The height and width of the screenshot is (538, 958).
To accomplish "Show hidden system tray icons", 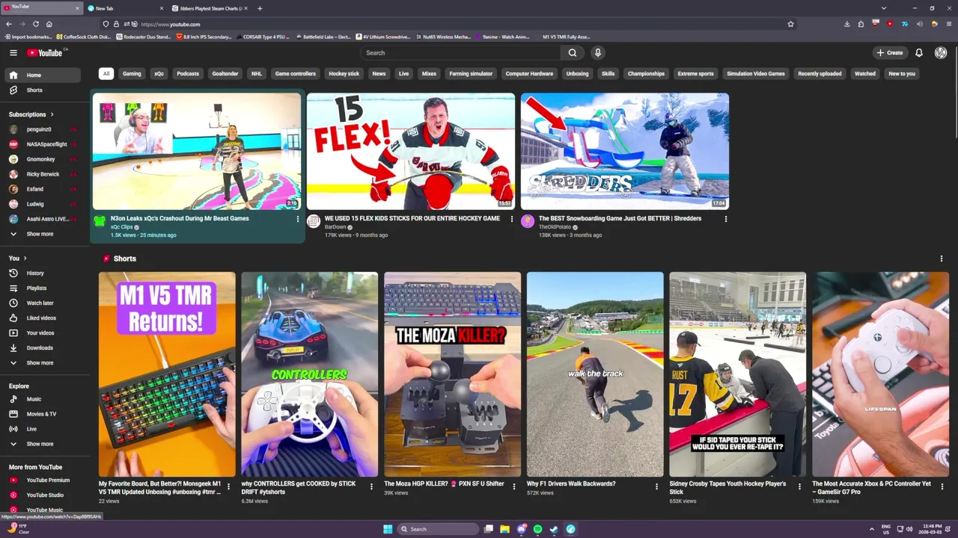I will click(x=871, y=529).
